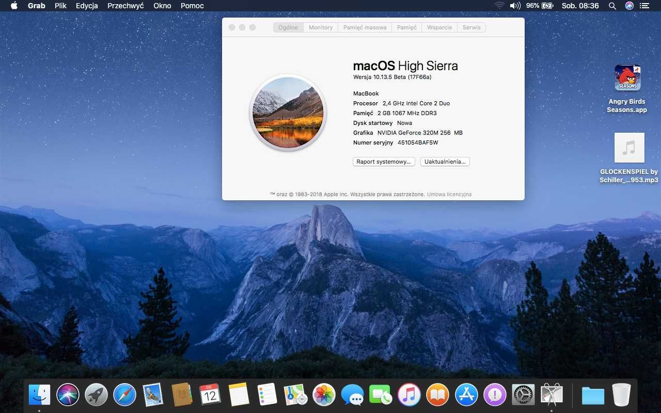Switch to the Serwis tab
This screenshot has width=661, height=413.
point(471,27)
